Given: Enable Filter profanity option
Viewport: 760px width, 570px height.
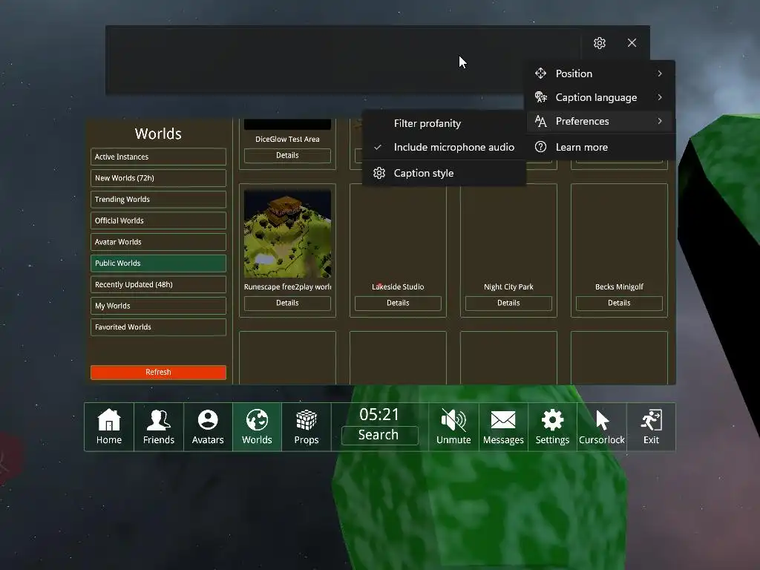Looking at the screenshot, I should click(444, 124).
